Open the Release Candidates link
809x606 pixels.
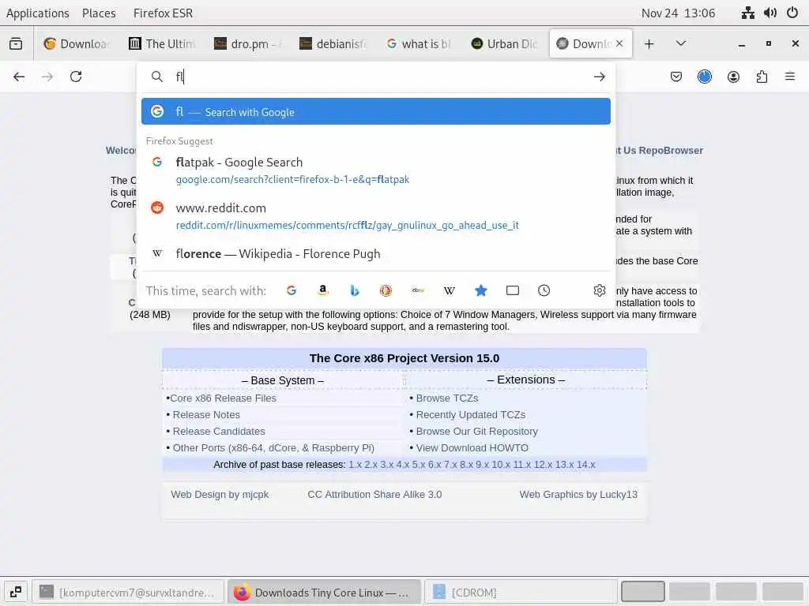tap(219, 432)
